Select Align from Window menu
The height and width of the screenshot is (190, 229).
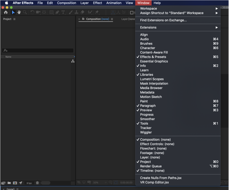click(x=178, y=35)
